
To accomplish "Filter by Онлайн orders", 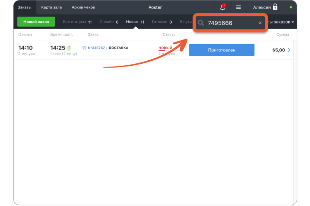I will pyautogui.click(x=109, y=22).
